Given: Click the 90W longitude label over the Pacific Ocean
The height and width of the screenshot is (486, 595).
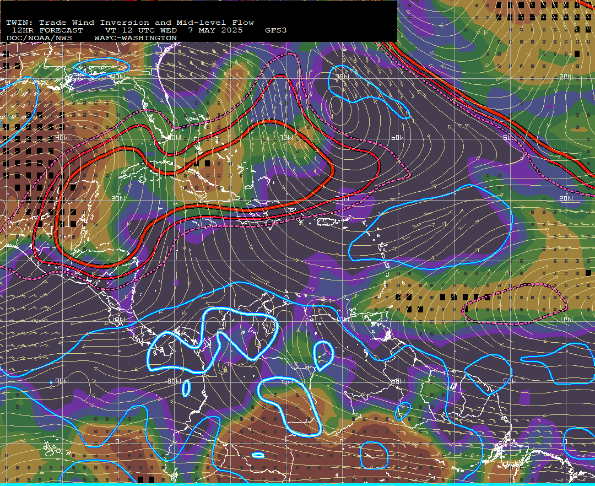Looking at the screenshot, I should tap(62, 381).
